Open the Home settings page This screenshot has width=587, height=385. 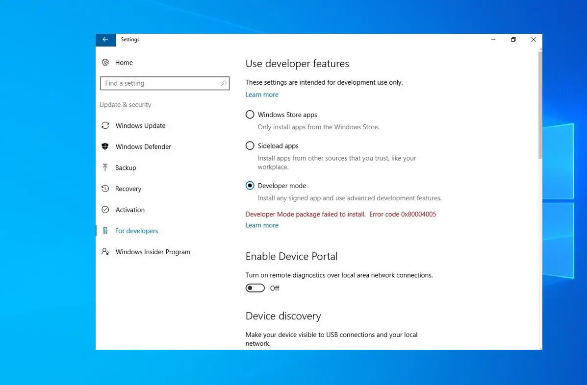124,62
